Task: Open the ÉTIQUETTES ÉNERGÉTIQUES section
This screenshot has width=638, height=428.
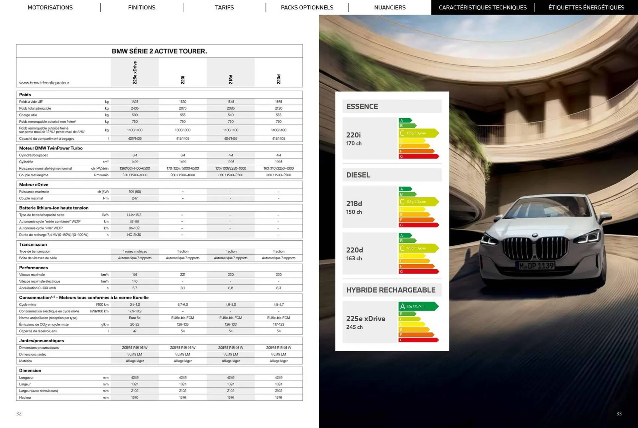Action: [586, 7]
